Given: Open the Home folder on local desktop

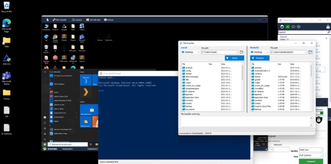Looking at the screenshot, I should click(7, 95).
